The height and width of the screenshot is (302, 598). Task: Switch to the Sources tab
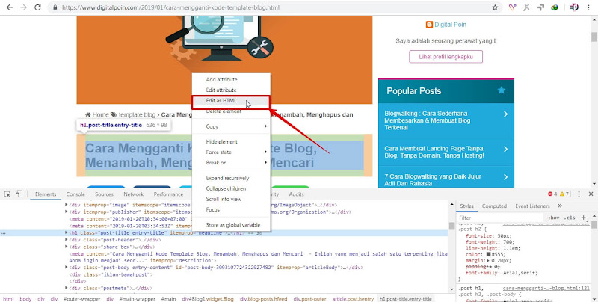point(104,194)
